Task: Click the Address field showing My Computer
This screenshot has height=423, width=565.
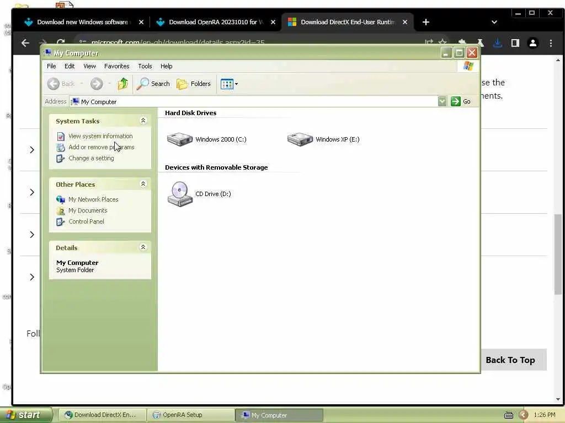Action: (x=253, y=102)
